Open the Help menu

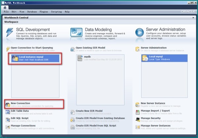(x=67, y=12)
